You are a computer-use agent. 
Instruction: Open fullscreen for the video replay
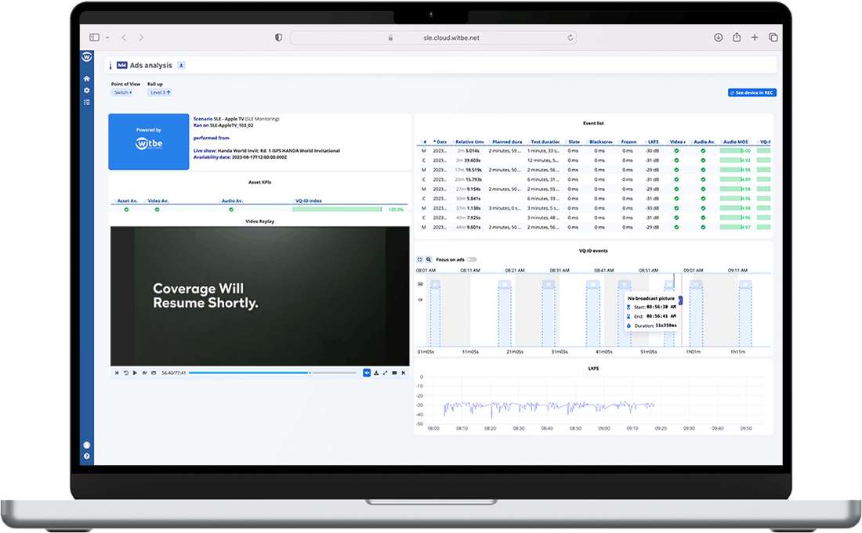pos(386,373)
